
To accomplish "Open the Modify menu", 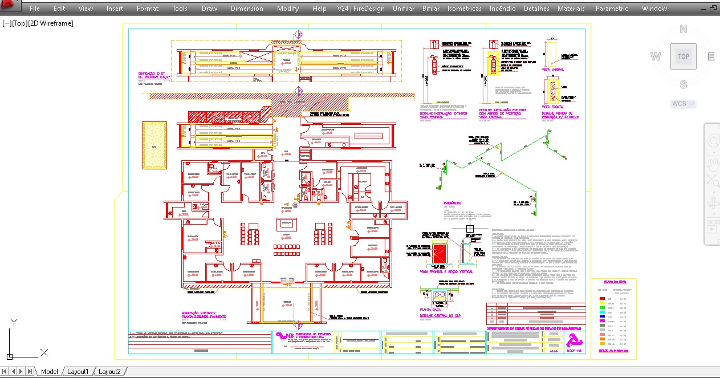I will click(x=288, y=9).
